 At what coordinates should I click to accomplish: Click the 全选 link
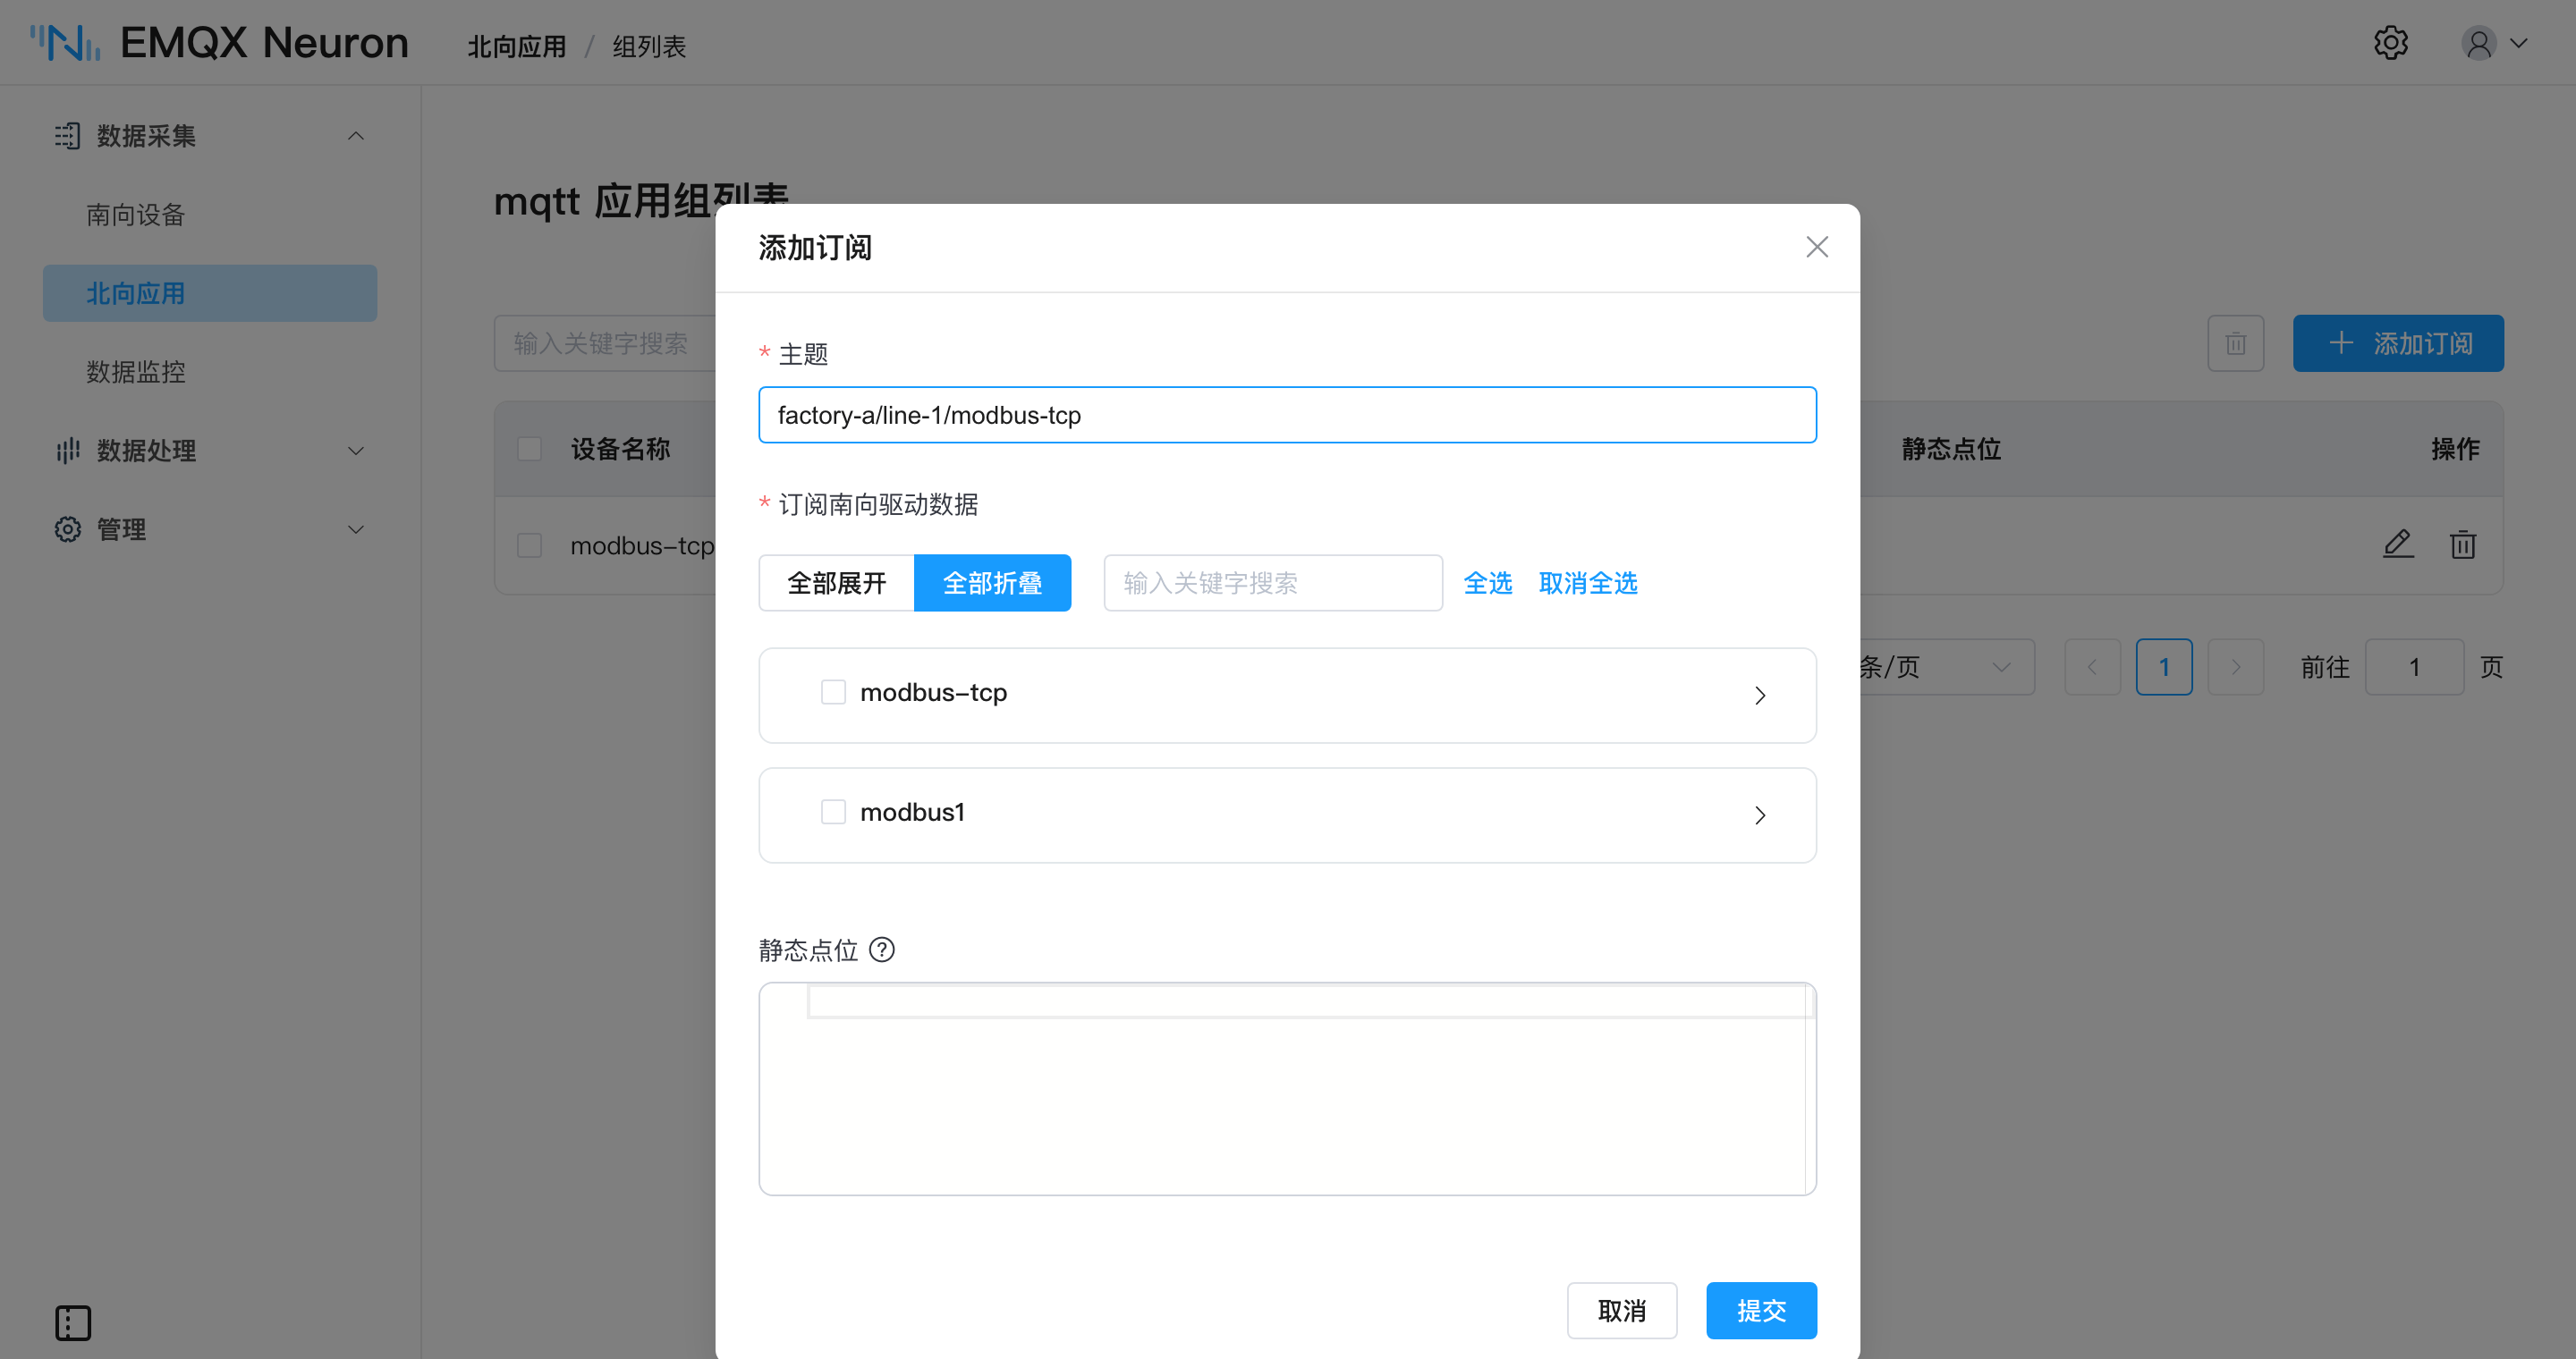[x=1487, y=583]
